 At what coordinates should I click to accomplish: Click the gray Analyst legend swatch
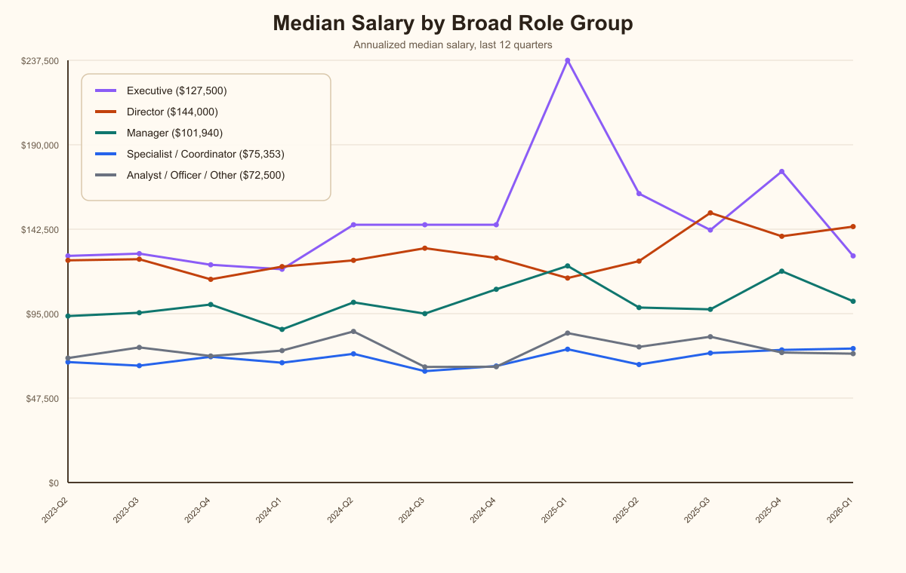pyautogui.click(x=106, y=175)
